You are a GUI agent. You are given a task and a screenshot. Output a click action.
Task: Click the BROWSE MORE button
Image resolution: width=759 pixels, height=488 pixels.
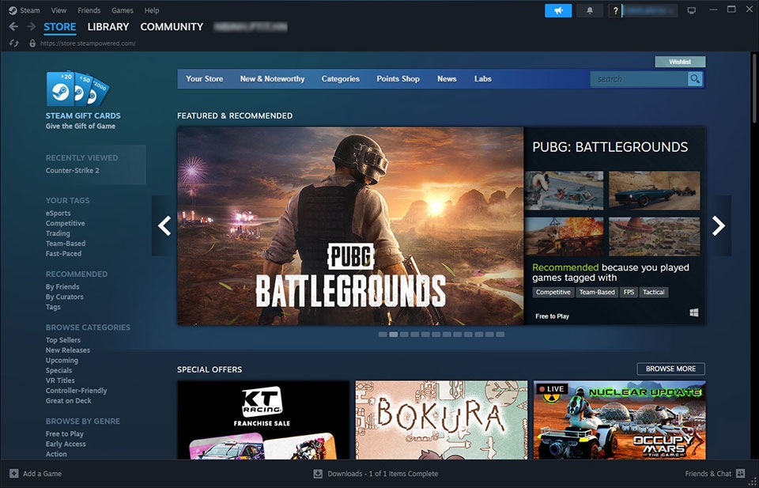670,369
